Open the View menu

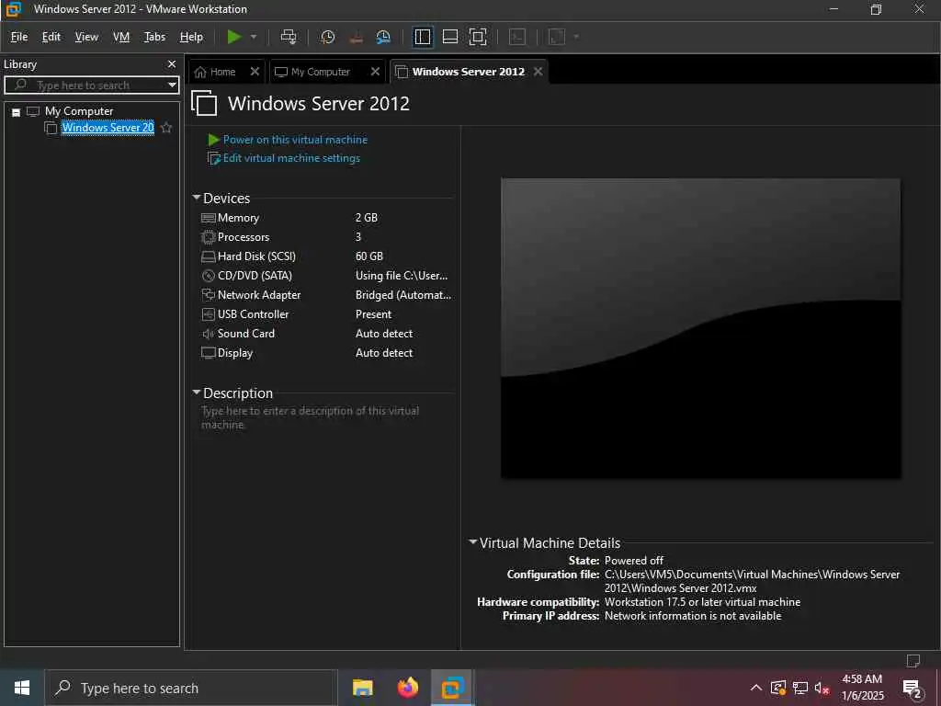tap(86, 37)
